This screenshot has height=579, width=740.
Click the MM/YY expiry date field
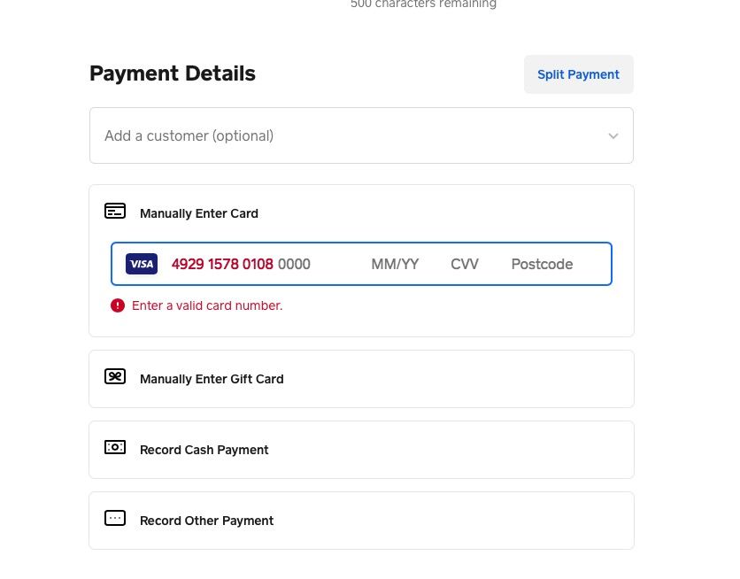click(x=395, y=264)
